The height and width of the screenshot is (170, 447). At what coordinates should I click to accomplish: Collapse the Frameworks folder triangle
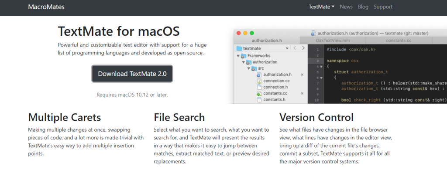(x=238, y=56)
